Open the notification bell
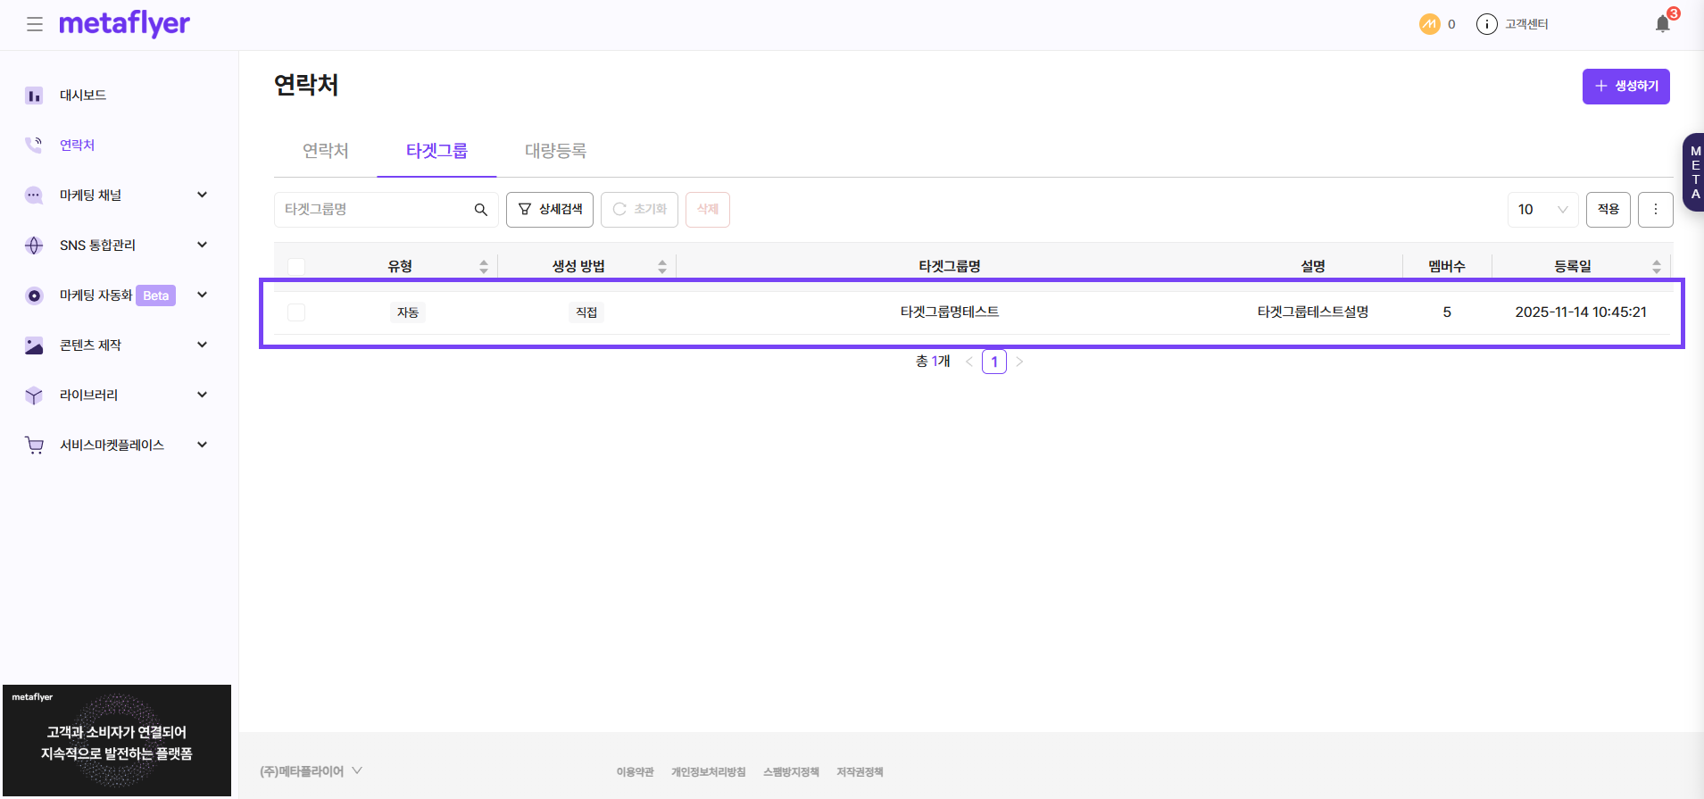The height and width of the screenshot is (799, 1704). tap(1662, 24)
